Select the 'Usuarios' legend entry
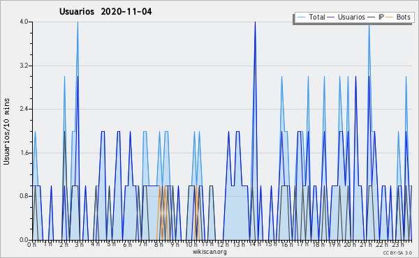Viewport: 419px width, 258px height. coord(346,17)
